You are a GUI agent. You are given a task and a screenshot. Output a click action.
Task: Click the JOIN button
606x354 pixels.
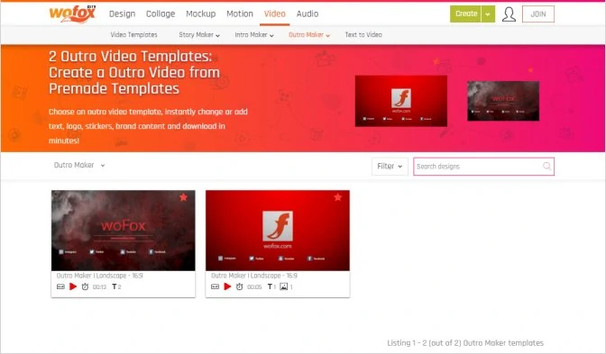[538, 14]
